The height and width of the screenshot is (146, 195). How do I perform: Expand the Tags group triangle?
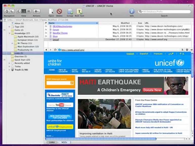point(9,27)
